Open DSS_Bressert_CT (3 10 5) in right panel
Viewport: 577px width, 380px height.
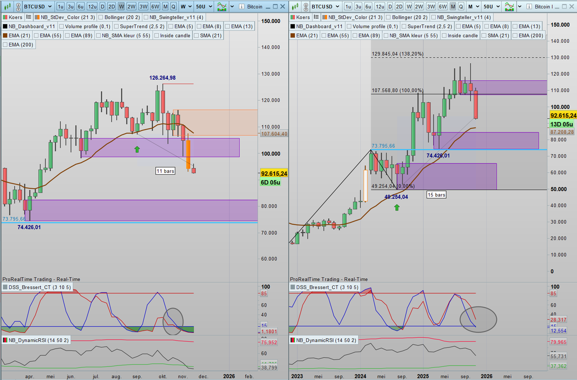325,287
